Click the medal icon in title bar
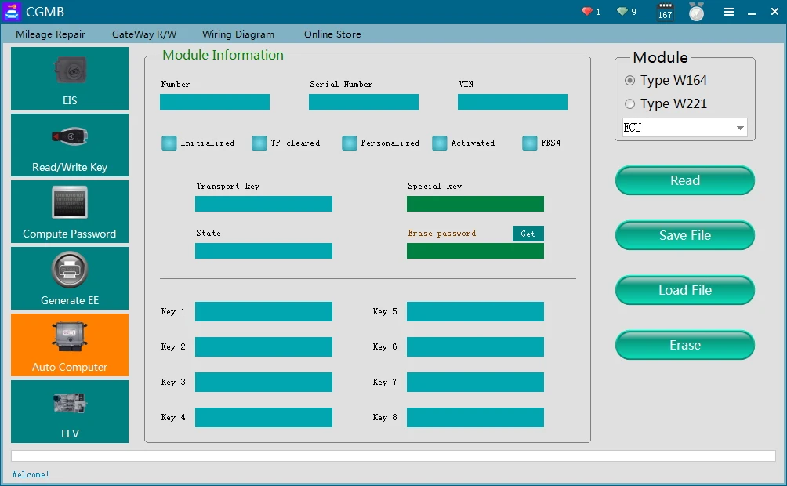Viewport: 787px width, 486px height. 696,12
